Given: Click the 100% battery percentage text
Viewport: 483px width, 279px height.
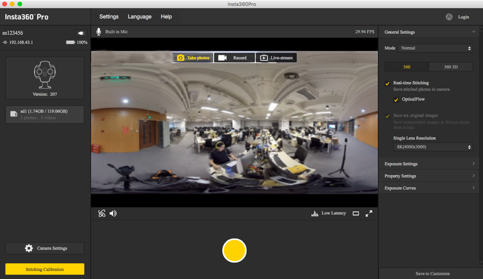Looking at the screenshot, I should (x=82, y=42).
